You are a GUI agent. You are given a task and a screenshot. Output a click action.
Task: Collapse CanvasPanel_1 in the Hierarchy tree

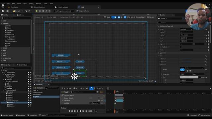(x=5, y=101)
